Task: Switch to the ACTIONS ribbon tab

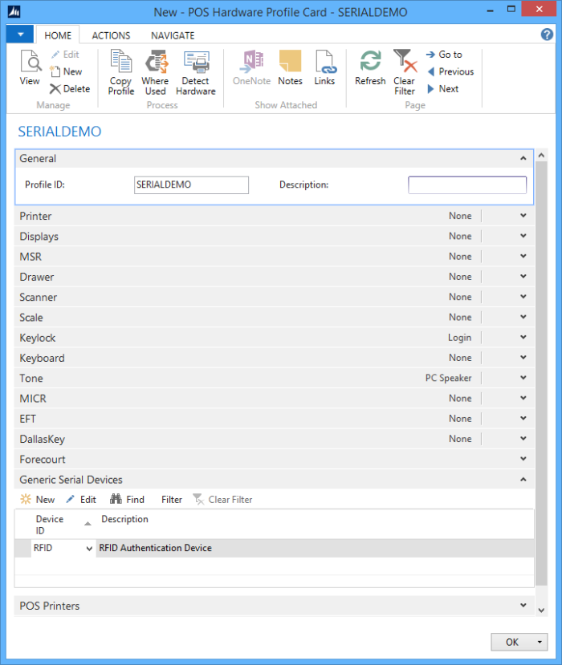Action: click(111, 35)
